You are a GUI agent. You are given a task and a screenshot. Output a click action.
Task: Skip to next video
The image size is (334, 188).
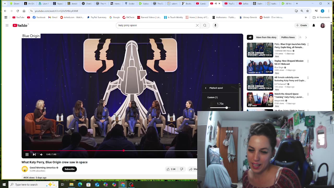click(x=34, y=154)
